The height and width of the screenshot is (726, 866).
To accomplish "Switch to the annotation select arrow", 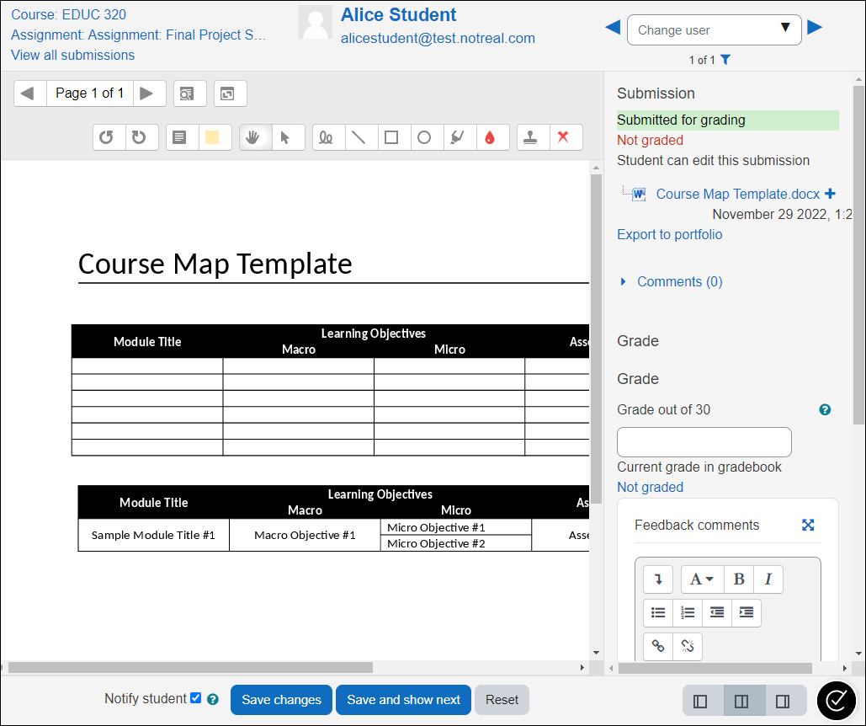I will [x=289, y=136].
